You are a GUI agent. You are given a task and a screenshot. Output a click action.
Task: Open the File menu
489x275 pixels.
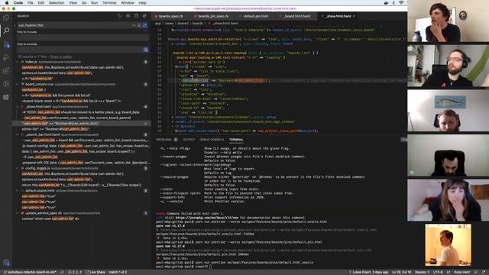click(31, 3)
